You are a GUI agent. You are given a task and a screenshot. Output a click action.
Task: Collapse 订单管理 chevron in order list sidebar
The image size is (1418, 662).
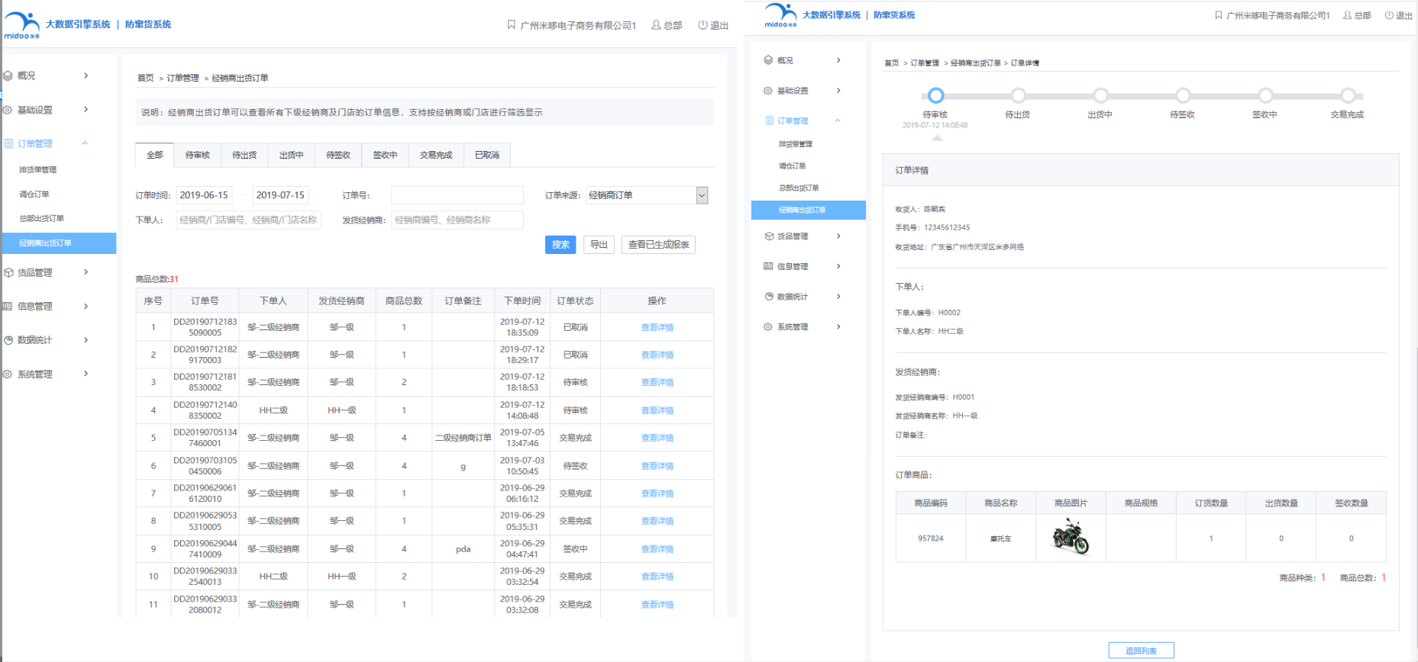[x=85, y=143]
